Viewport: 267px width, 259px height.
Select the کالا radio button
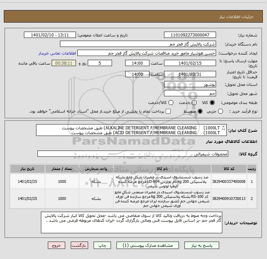[x=212, y=103]
